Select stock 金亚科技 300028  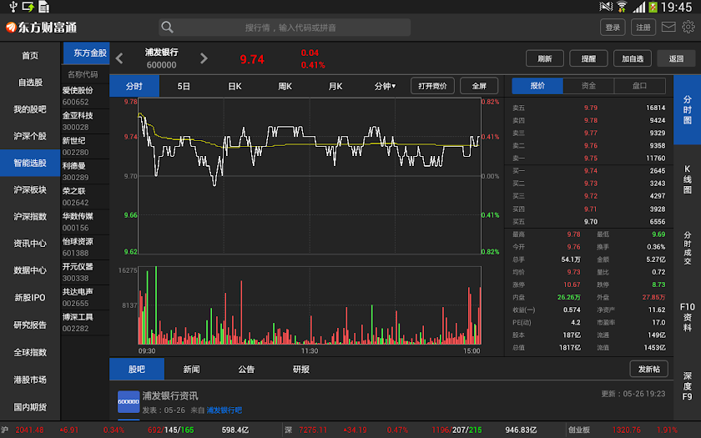(85, 121)
